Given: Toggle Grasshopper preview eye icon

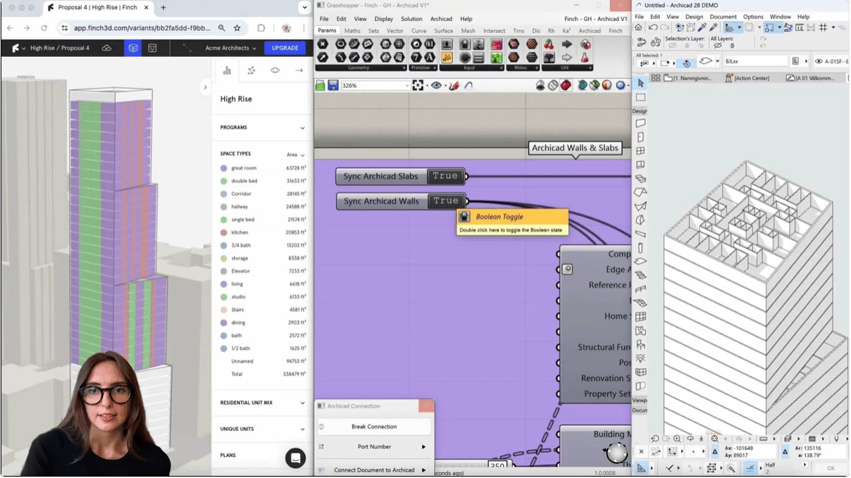Looking at the screenshot, I should click(437, 85).
